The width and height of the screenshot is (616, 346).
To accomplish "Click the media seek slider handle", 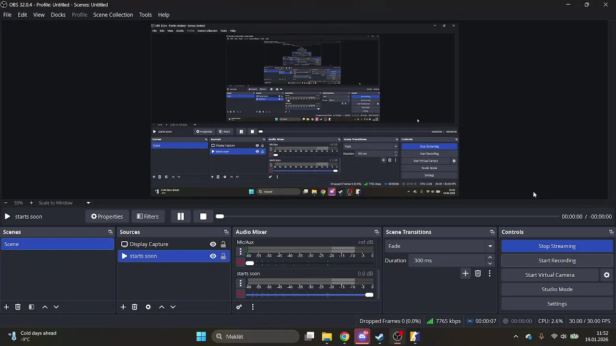I will point(220,217).
